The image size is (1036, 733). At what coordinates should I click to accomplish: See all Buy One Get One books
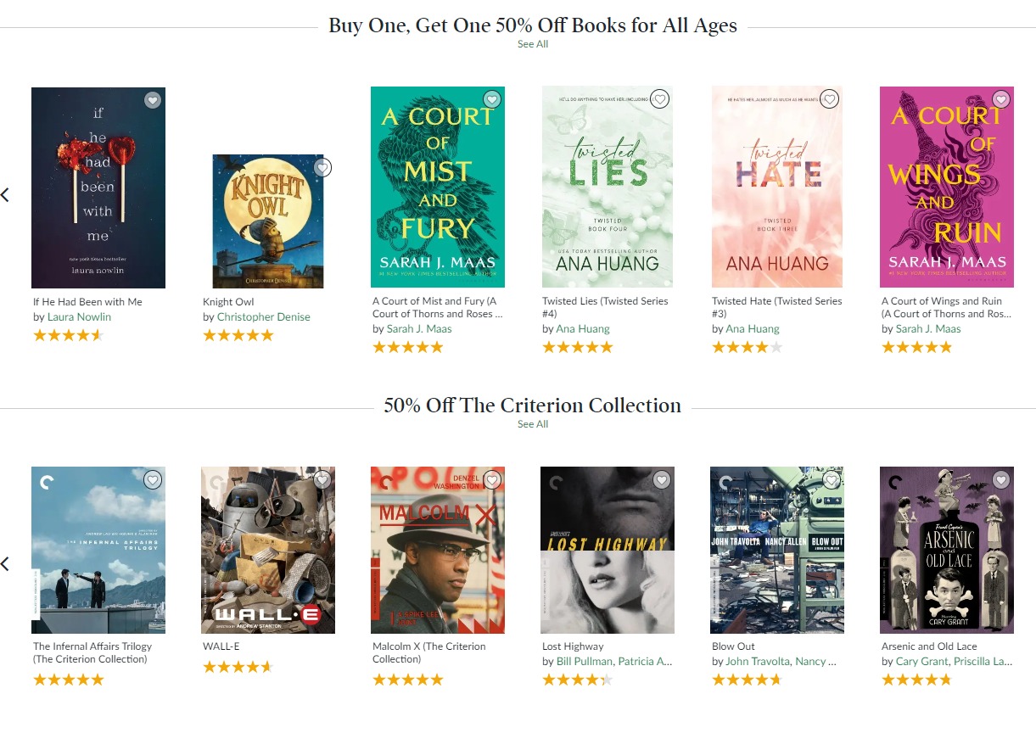[x=533, y=44]
